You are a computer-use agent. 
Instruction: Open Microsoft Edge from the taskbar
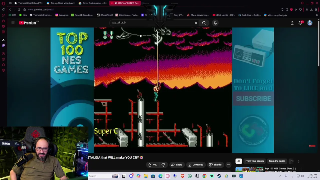[160, 176]
